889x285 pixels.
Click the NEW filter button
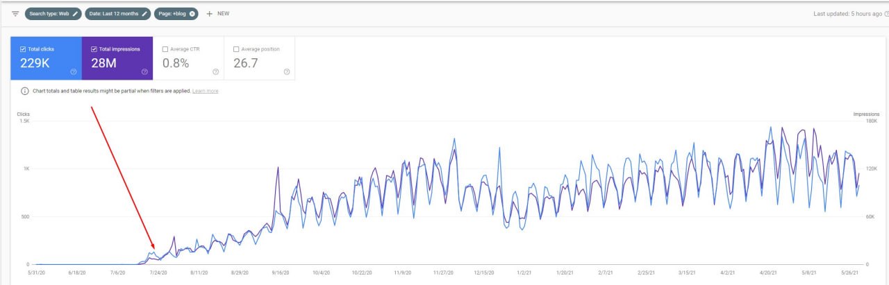pos(223,14)
